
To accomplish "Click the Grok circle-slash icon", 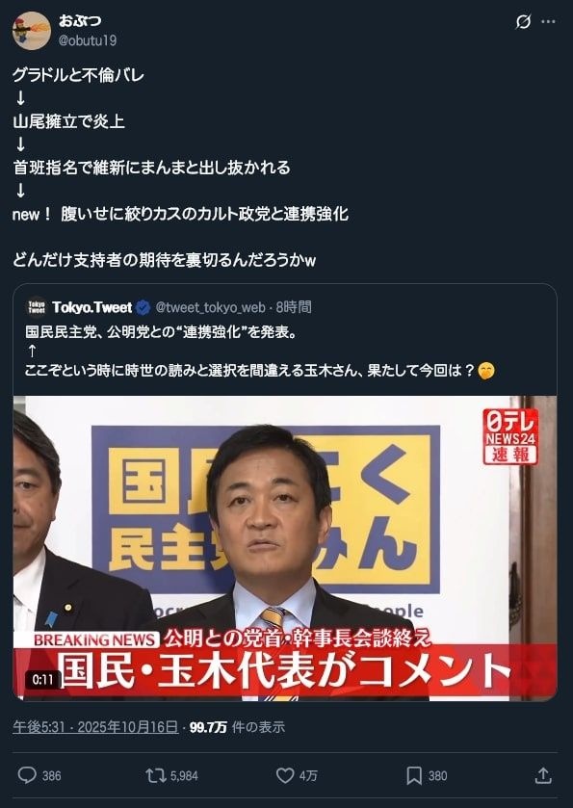I will (523, 21).
